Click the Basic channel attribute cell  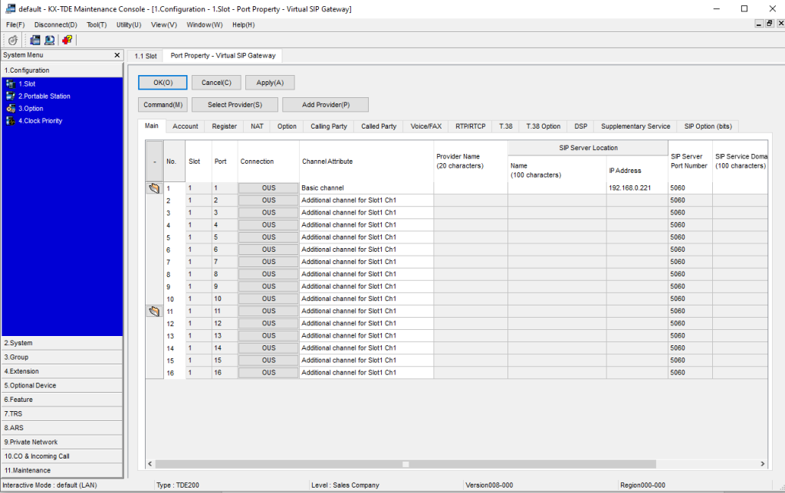coord(366,188)
